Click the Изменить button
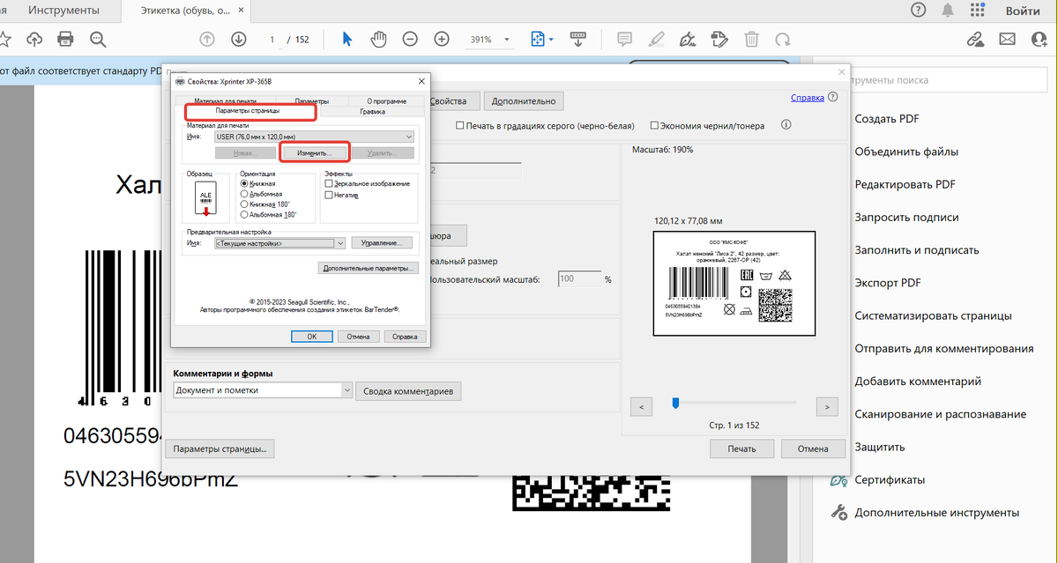This screenshot has width=1058, height=563. (x=314, y=152)
